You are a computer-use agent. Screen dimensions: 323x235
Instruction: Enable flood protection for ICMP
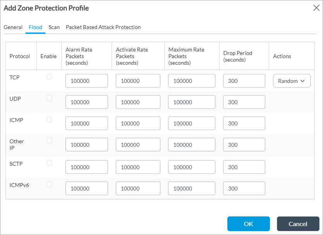point(49,119)
